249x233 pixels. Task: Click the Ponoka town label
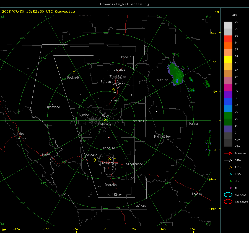126,57
